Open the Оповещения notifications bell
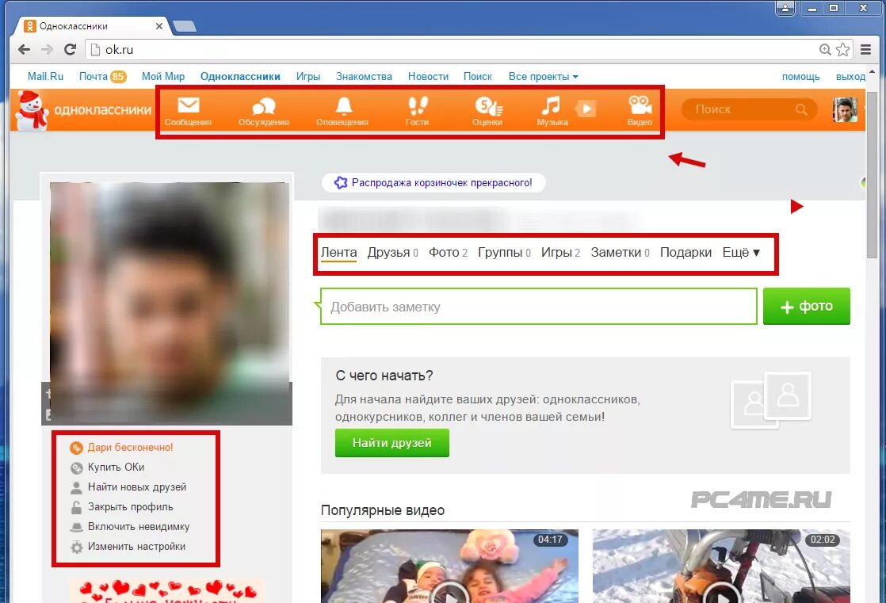 (343, 111)
